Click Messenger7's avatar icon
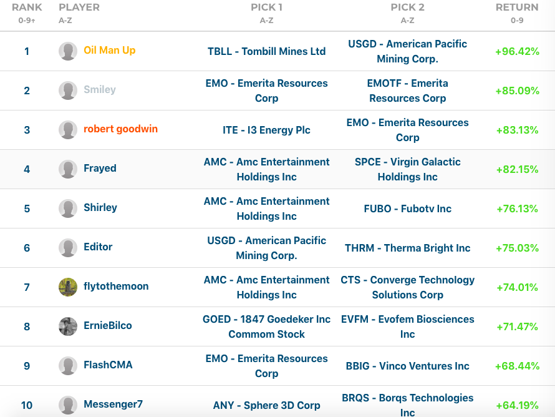The image size is (555, 417). coord(68,405)
